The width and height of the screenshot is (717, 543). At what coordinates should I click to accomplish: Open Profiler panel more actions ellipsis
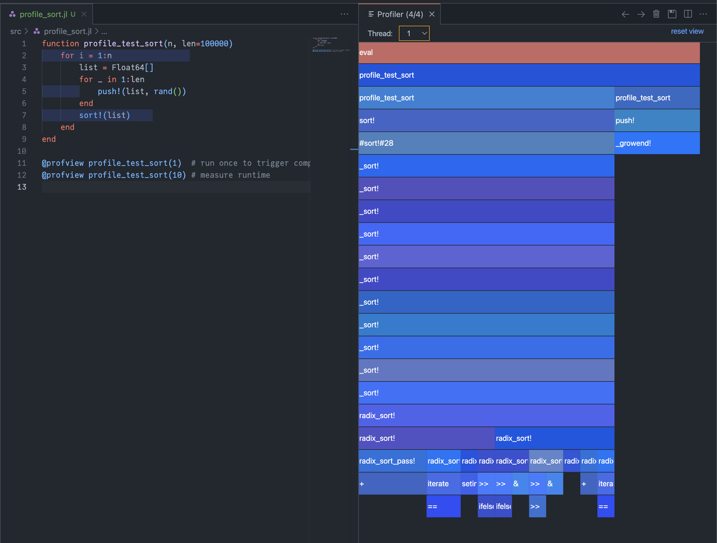[703, 14]
